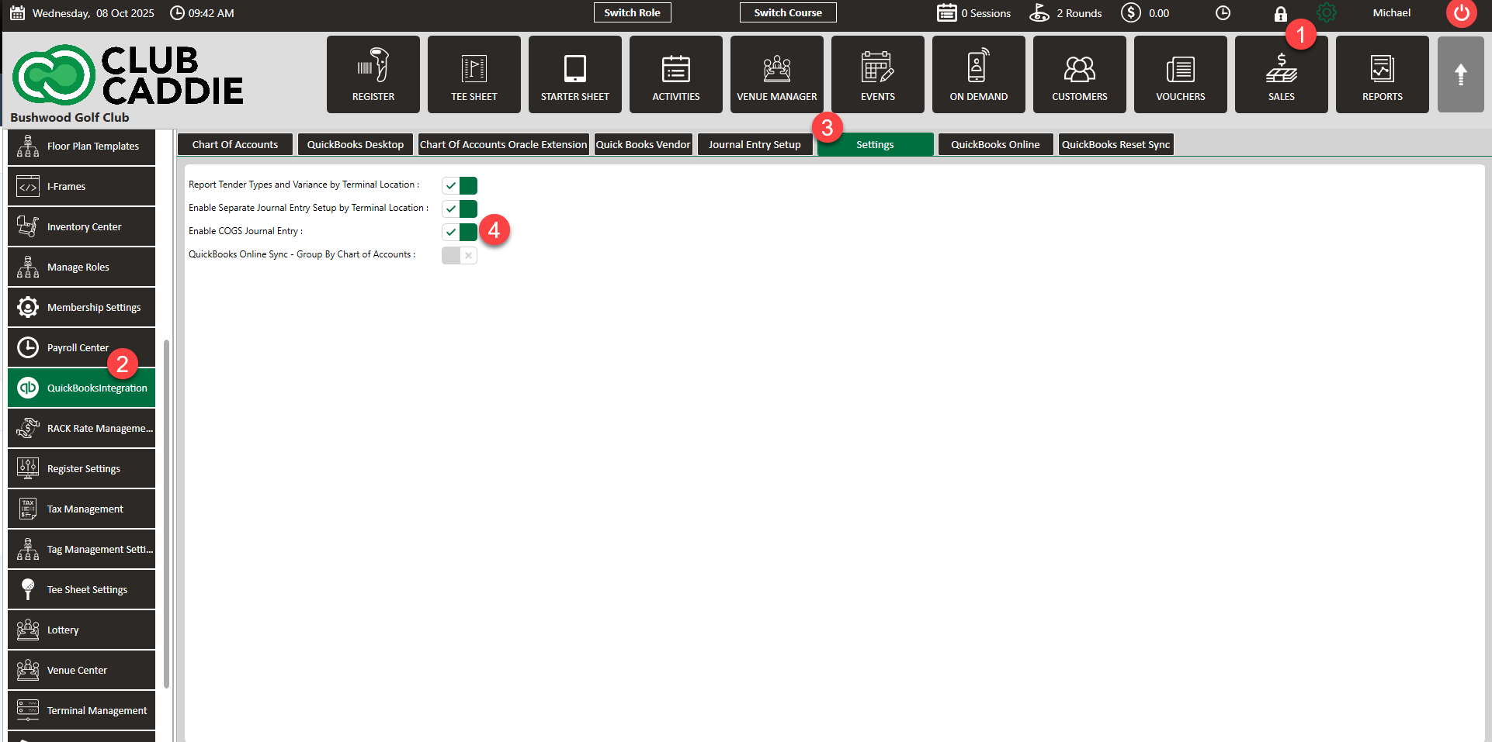Screen dimensions: 1492x742
Task: Open Terminal Management
Action: pyautogui.click(x=82, y=710)
